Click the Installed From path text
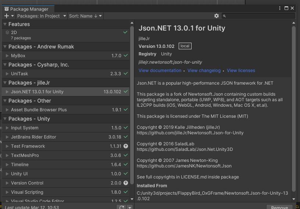Screen dimensions: 300x209 coord(213,196)
